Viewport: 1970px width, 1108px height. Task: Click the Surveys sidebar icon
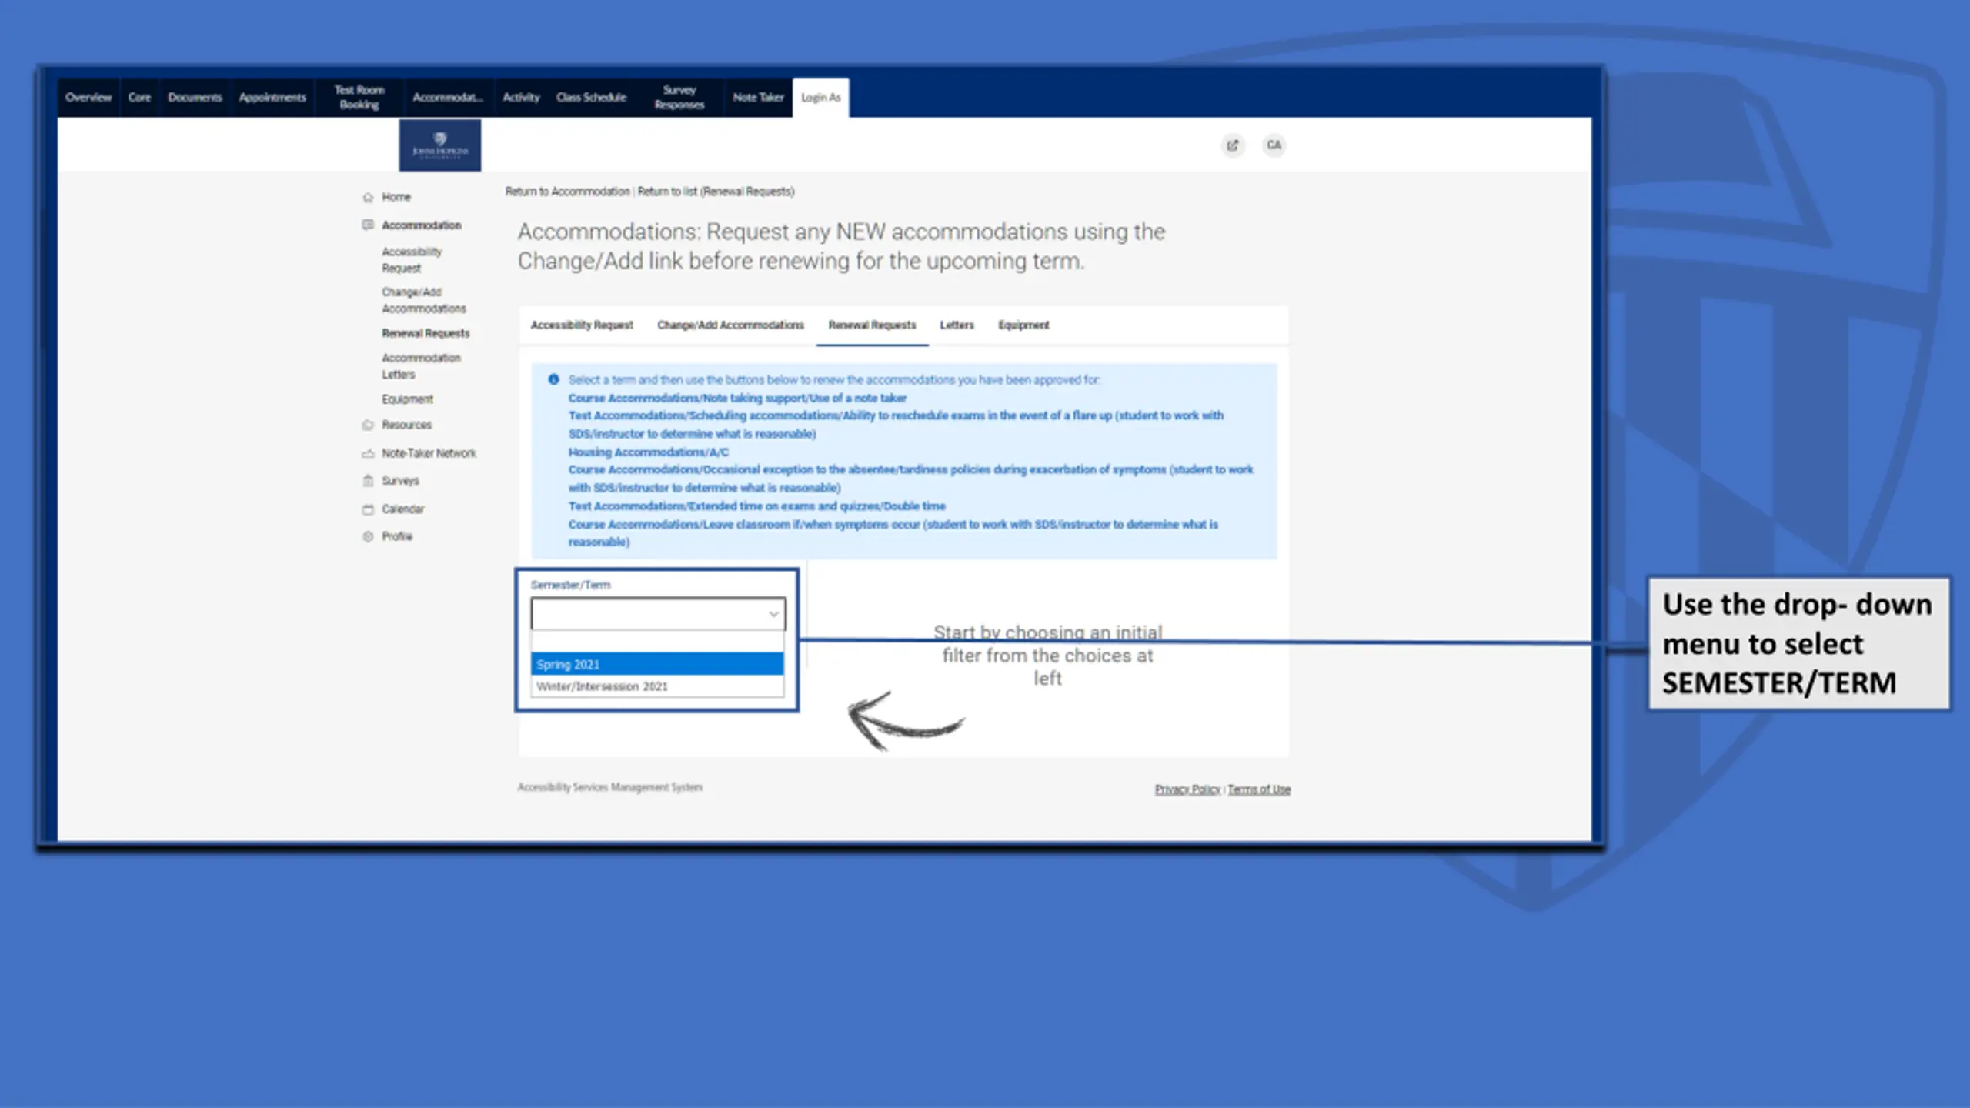point(368,481)
